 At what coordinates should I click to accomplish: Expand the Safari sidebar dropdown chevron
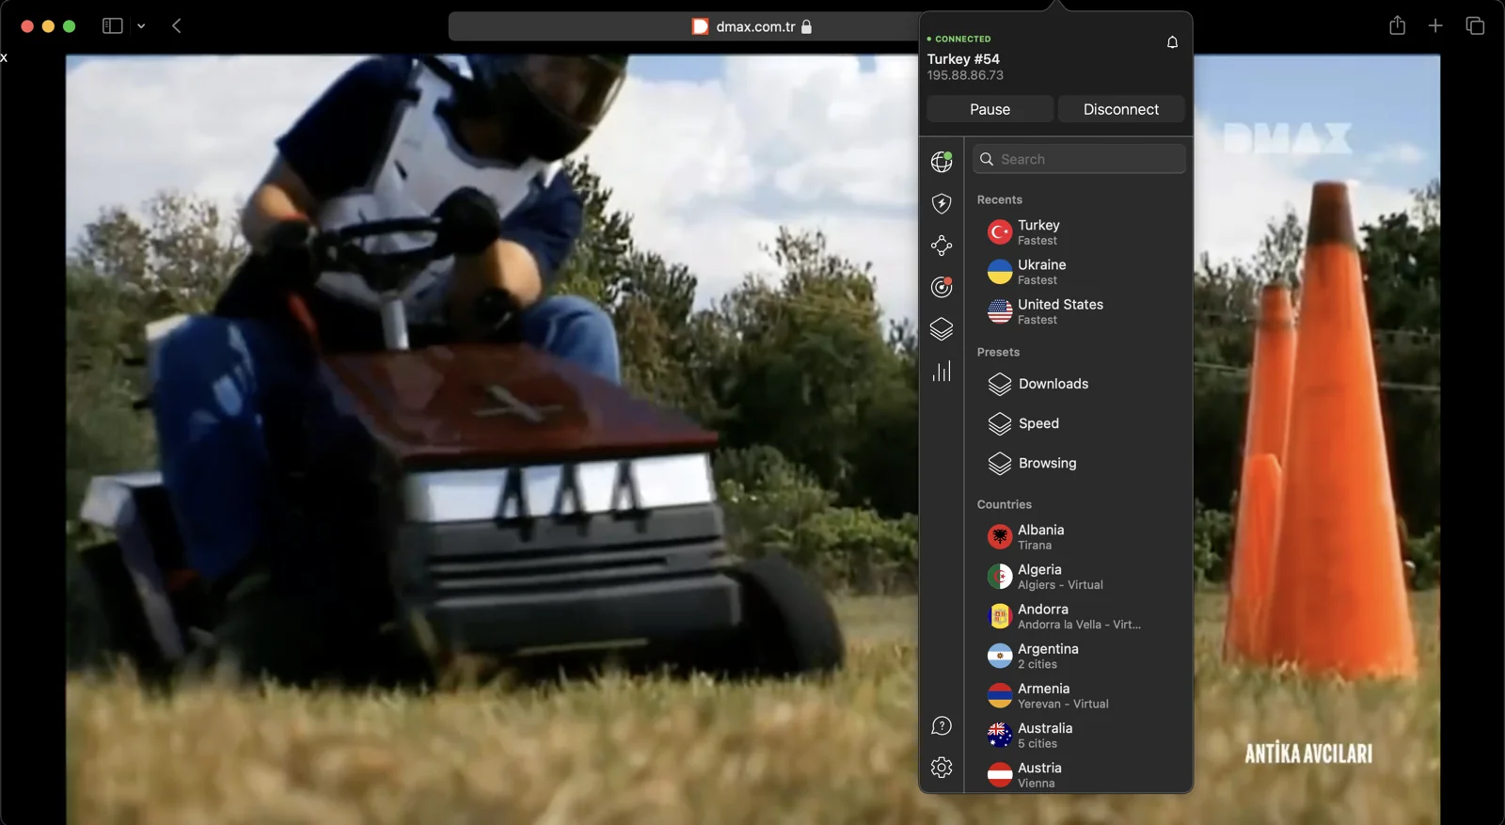141,26
